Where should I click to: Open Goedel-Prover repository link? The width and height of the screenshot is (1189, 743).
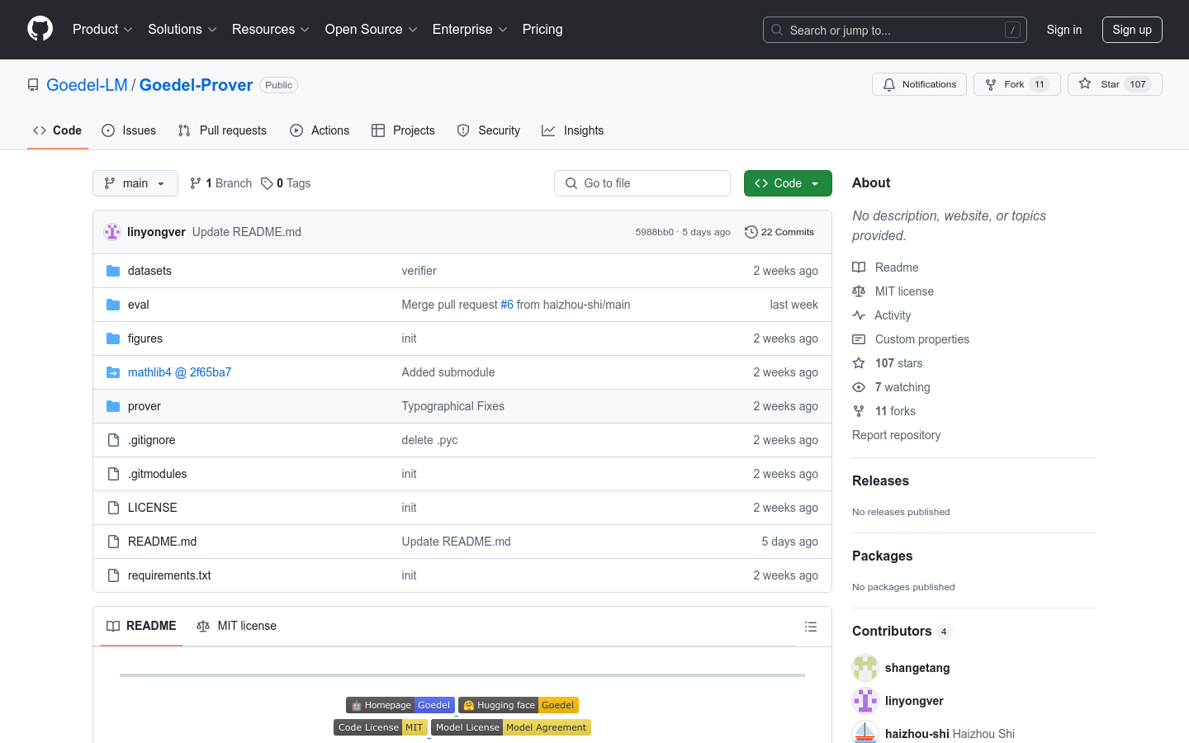tap(197, 85)
